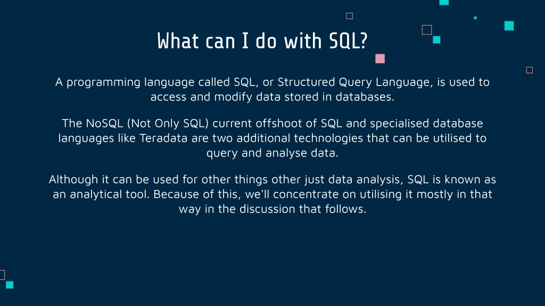Image resolution: width=545 pixels, height=306 pixels.
Task: Click the phrase 'query and analyse data.'
Action: coord(272,153)
